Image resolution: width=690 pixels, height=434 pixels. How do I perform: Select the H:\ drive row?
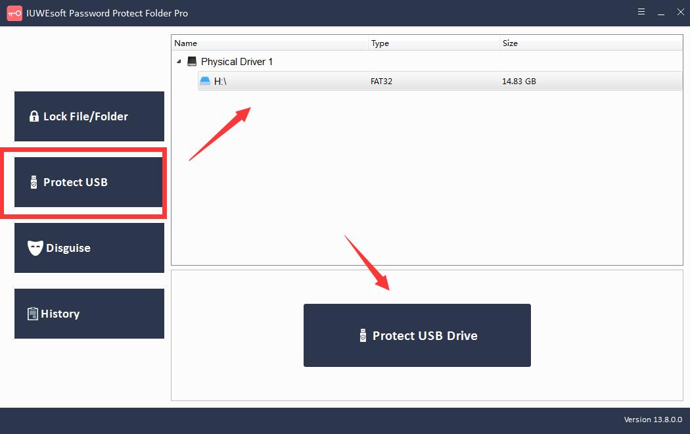click(440, 81)
